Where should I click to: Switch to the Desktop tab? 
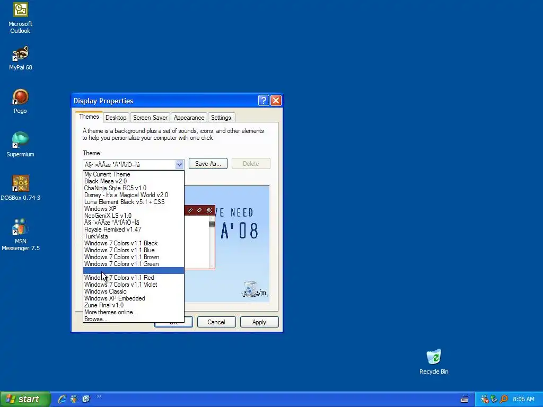coord(116,118)
